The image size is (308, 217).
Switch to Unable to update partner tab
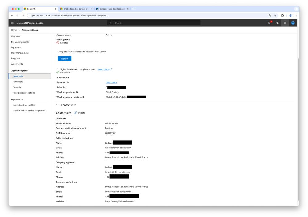tap(76, 9)
